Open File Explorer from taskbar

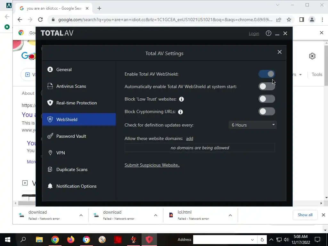tap(39, 240)
